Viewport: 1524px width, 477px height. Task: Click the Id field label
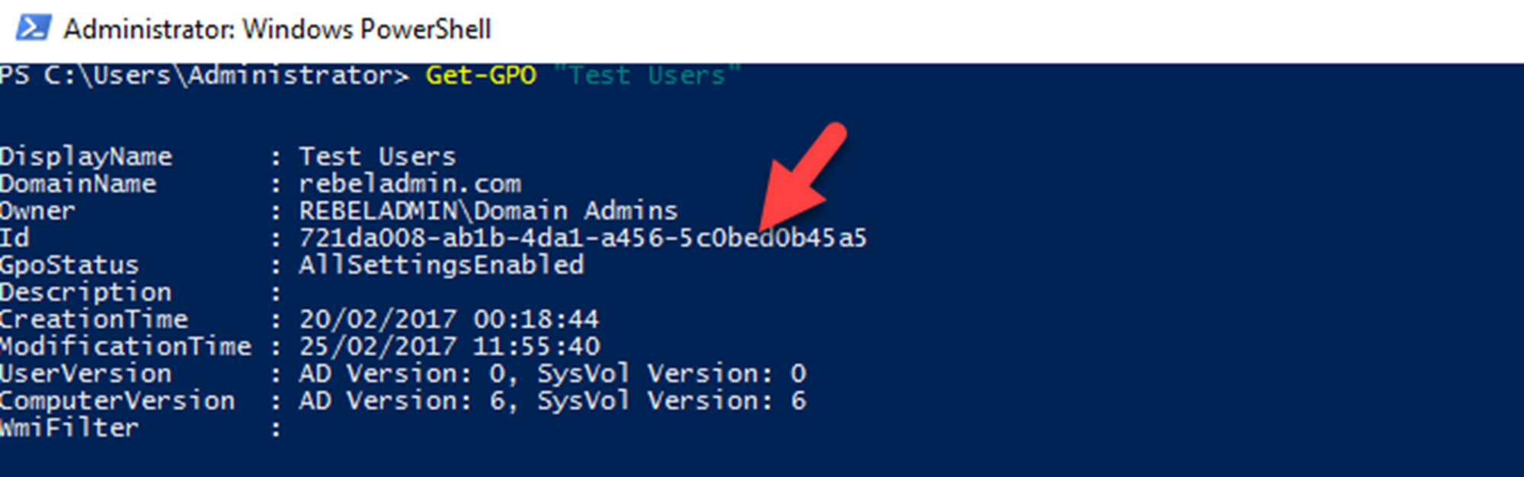(x=14, y=237)
